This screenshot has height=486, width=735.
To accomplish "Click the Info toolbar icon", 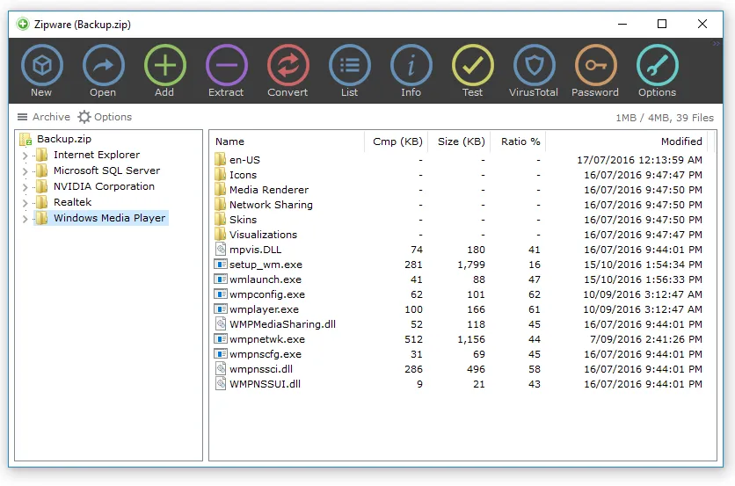I will point(411,66).
